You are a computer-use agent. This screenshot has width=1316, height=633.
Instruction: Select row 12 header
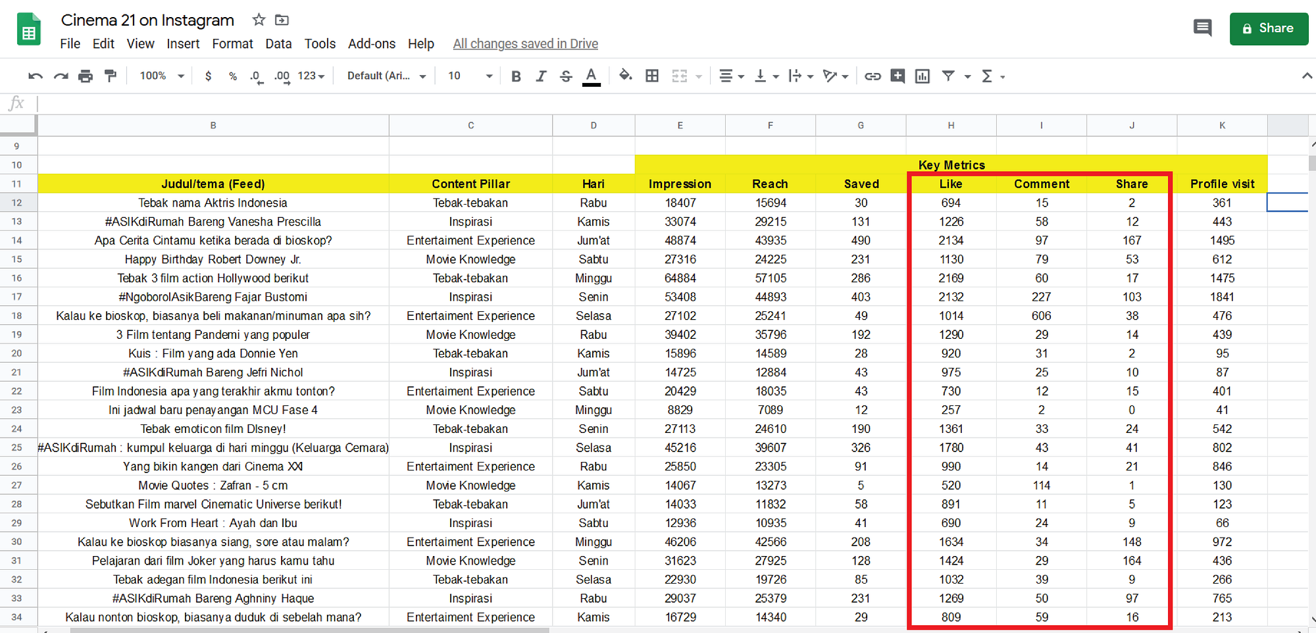[17, 203]
